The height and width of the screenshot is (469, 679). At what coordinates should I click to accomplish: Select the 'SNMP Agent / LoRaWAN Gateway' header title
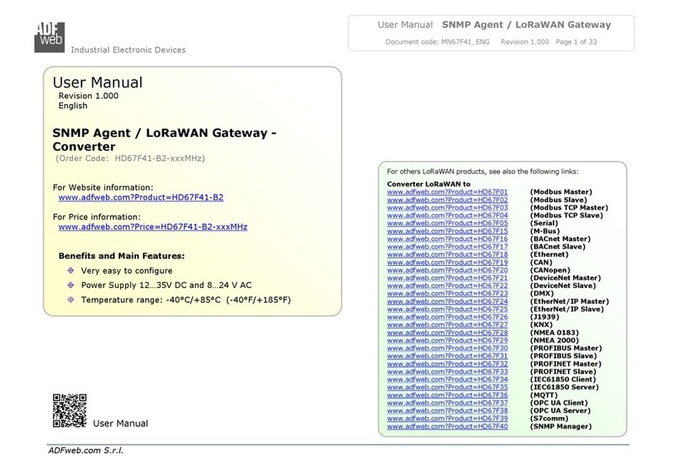pyautogui.click(x=526, y=25)
